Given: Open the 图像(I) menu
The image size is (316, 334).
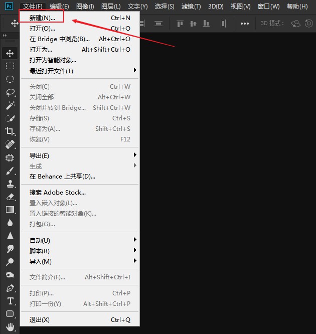Looking at the screenshot, I should click(85, 7).
